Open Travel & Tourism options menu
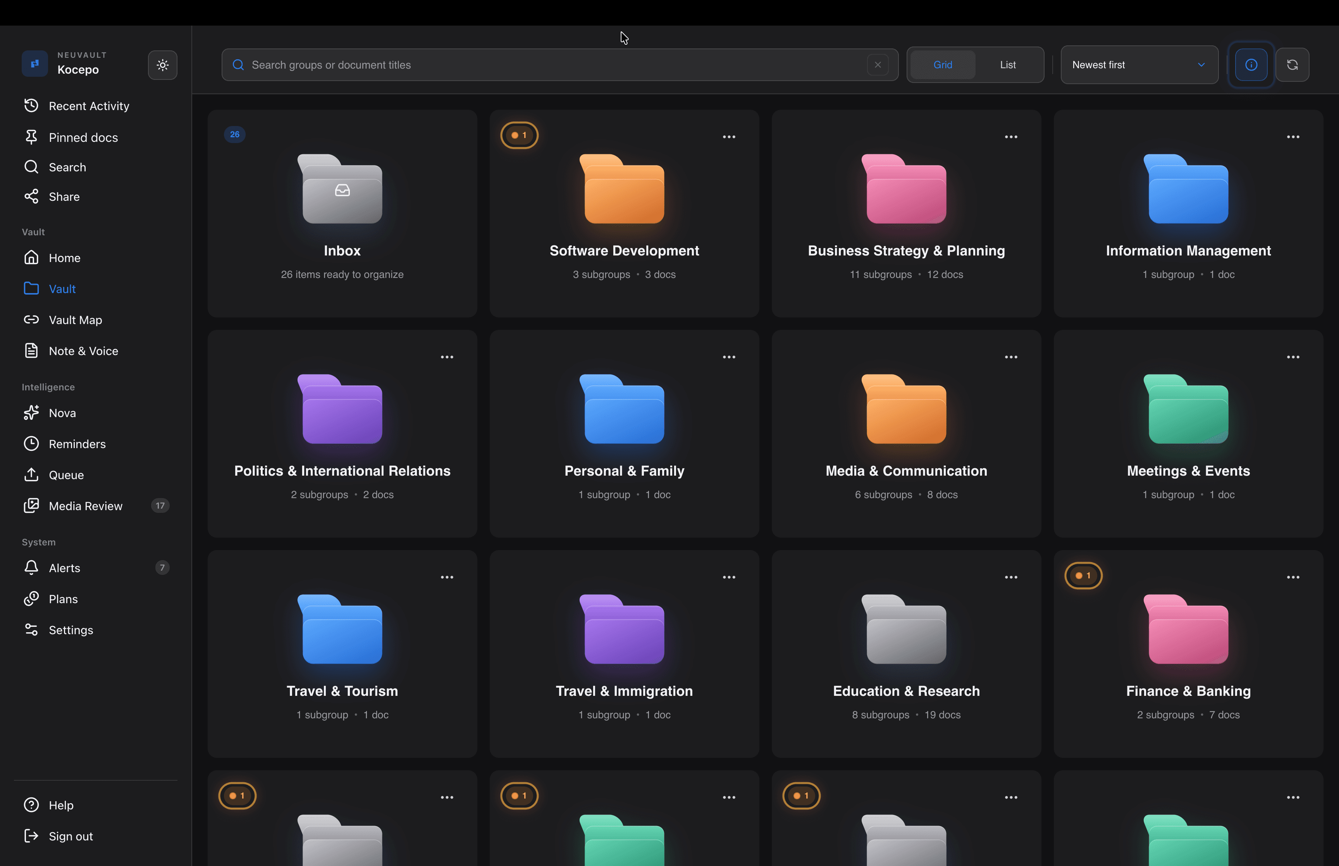 click(447, 577)
